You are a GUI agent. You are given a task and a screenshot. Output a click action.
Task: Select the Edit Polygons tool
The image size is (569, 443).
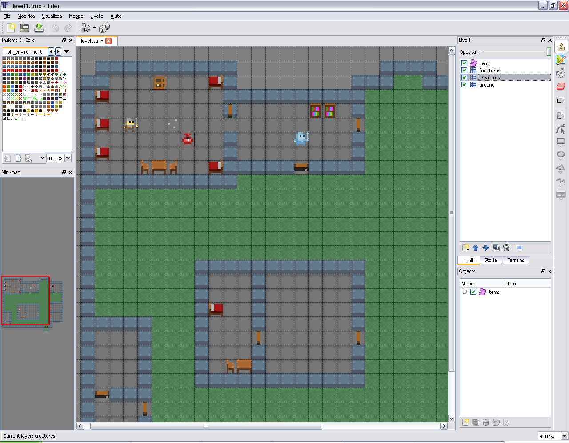tap(561, 129)
